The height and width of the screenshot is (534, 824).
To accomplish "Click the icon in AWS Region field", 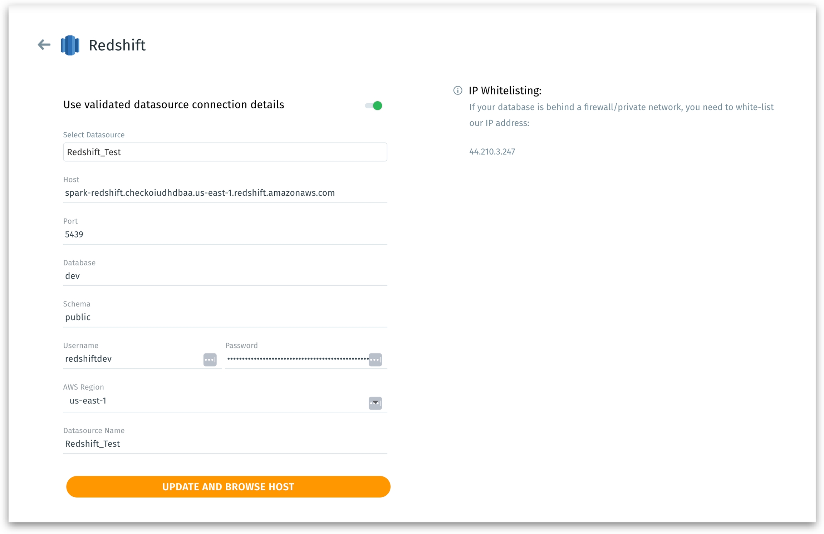I will pos(375,403).
